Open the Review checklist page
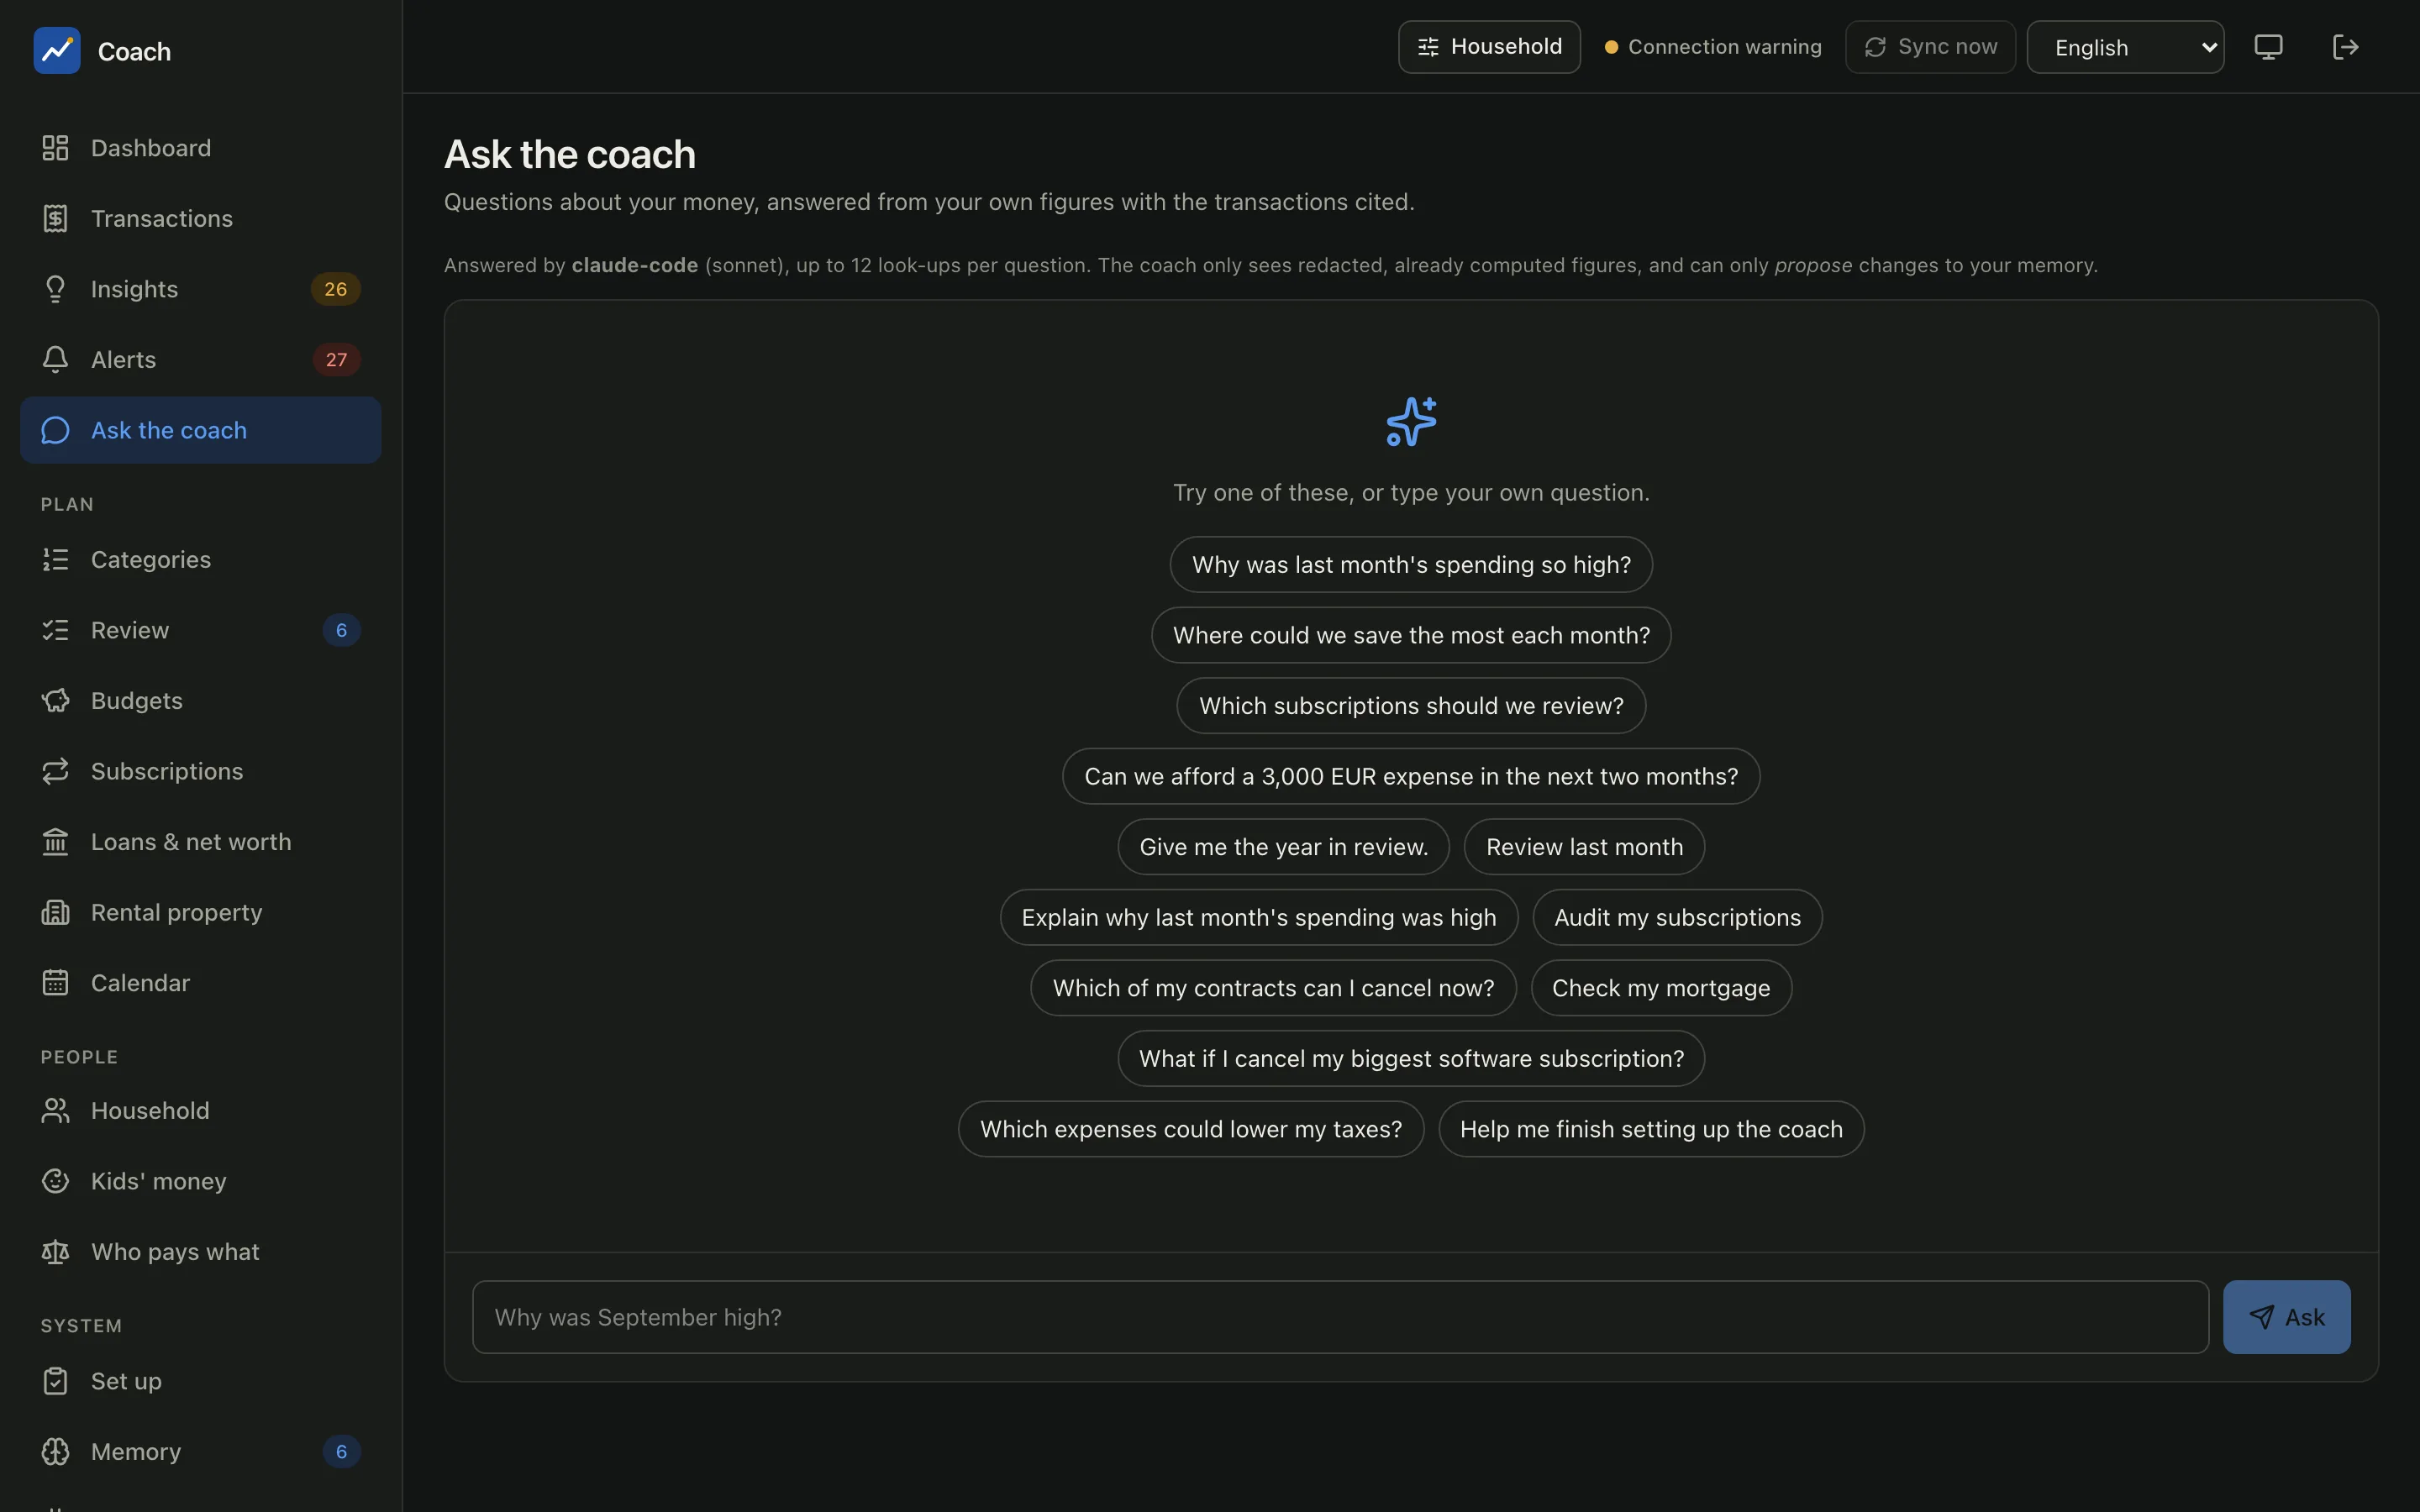Image resolution: width=2420 pixels, height=1512 pixels. pos(200,630)
